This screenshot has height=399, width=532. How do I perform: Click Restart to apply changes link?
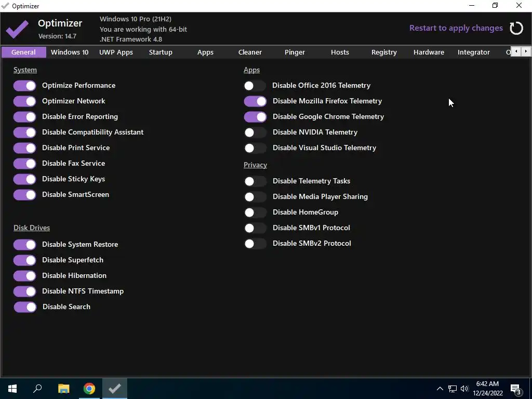pos(456,28)
